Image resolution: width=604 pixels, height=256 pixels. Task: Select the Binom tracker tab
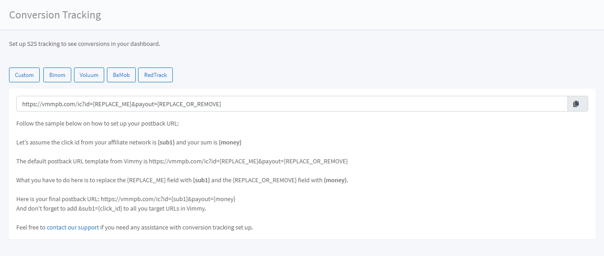coord(57,75)
